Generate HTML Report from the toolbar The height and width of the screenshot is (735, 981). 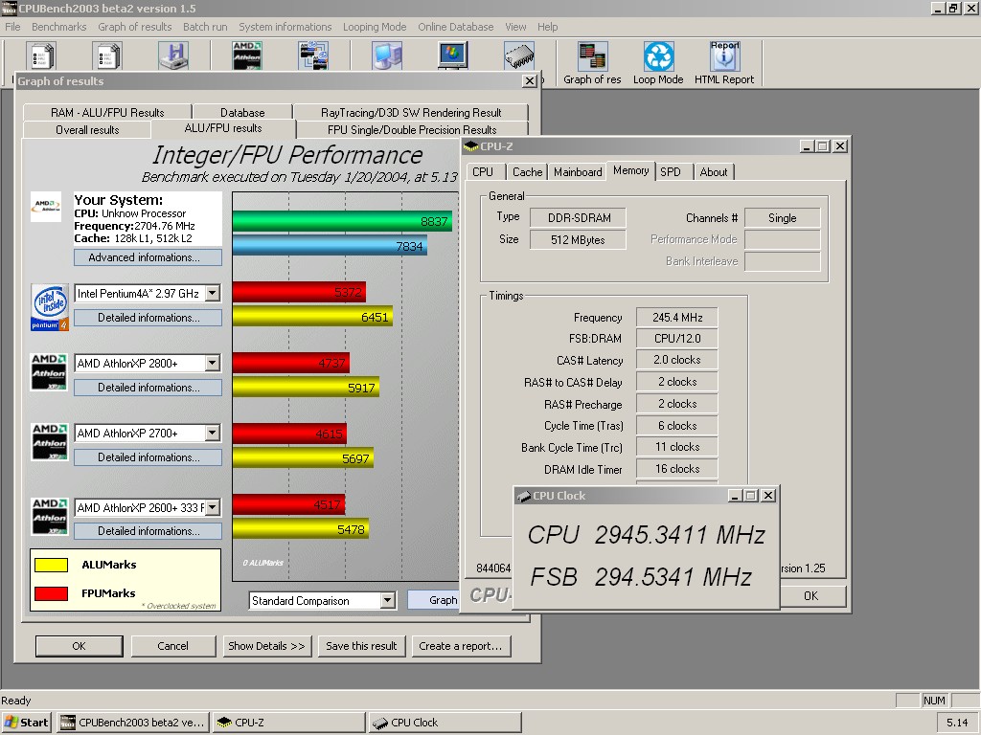point(724,63)
